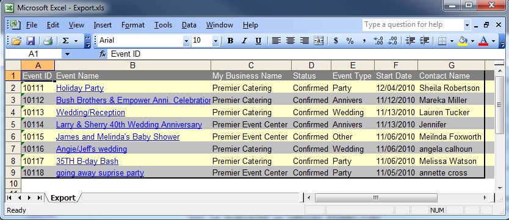Toggle Italic formatting

(244, 41)
